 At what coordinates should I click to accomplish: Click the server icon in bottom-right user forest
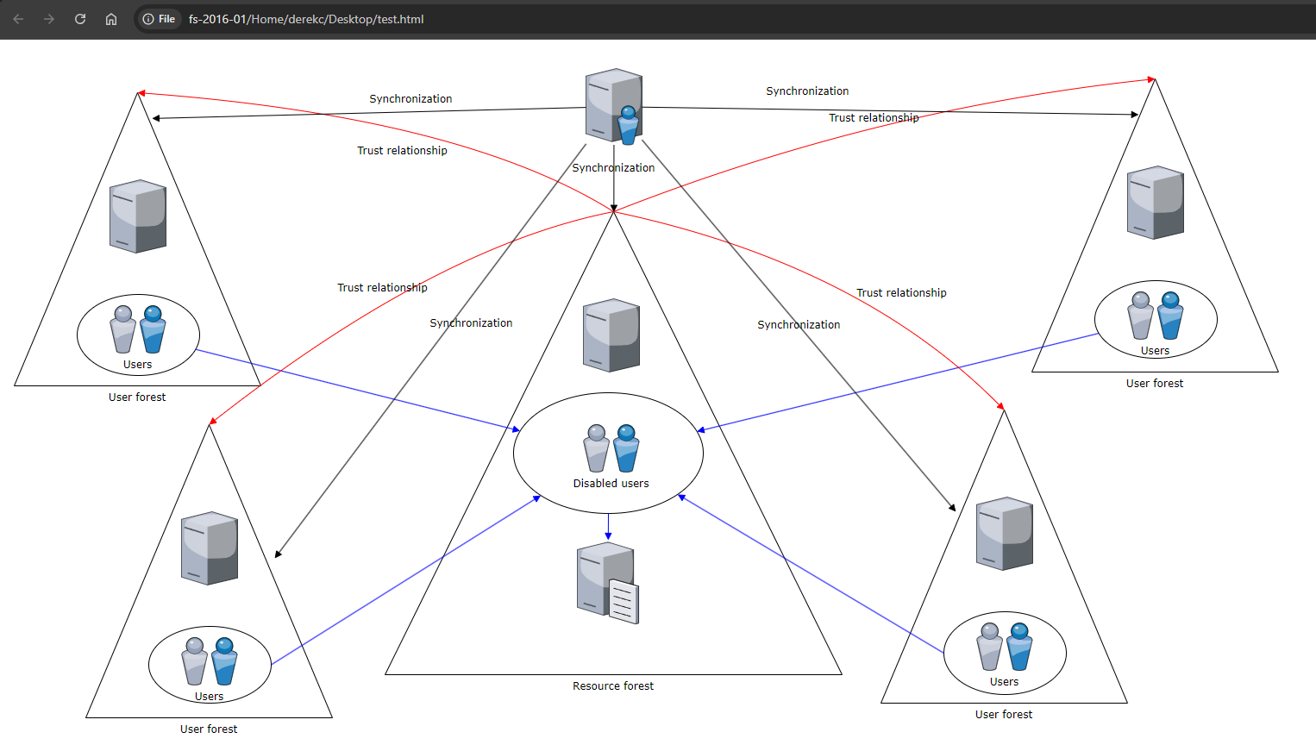click(1005, 534)
